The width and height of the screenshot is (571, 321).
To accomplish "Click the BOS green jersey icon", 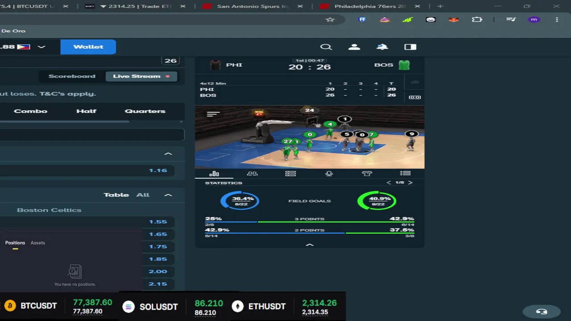I will (x=404, y=65).
